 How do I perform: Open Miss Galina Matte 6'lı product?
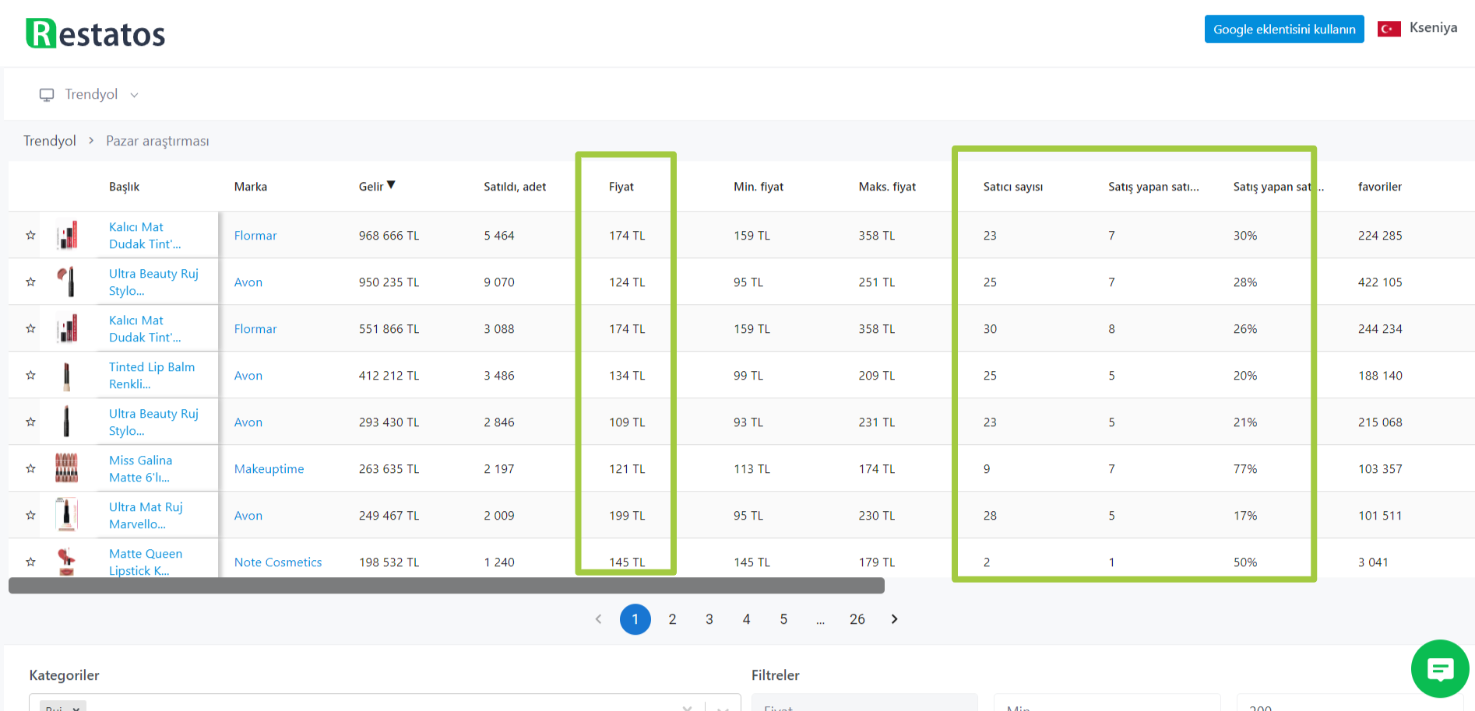click(140, 468)
